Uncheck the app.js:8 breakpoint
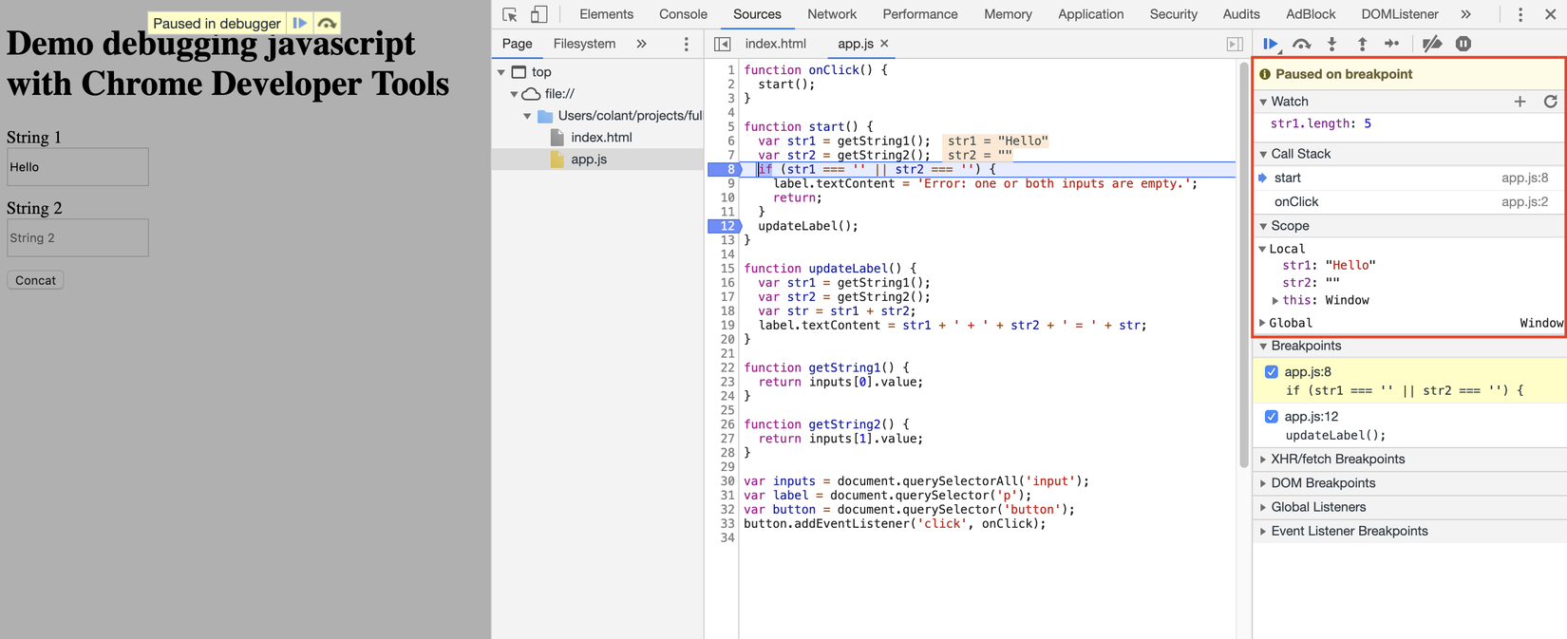The image size is (1567, 639). pyautogui.click(x=1272, y=372)
